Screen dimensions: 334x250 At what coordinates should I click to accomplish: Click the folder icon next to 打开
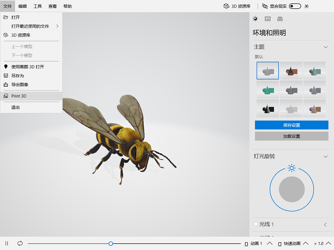(6, 17)
